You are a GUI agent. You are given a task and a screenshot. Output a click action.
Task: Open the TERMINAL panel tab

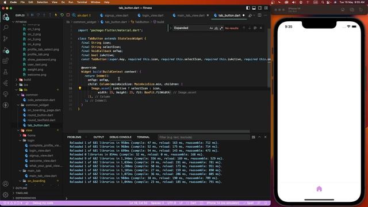pyautogui.click(x=143, y=137)
